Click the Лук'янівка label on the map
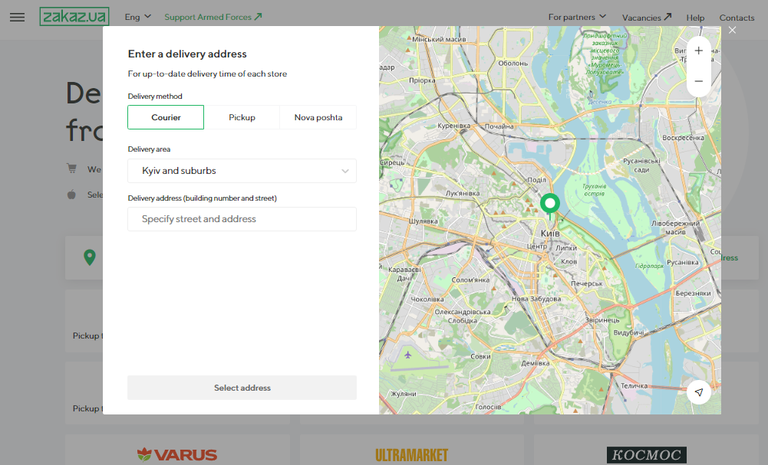The width and height of the screenshot is (768, 465). click(x=463, y=193)
